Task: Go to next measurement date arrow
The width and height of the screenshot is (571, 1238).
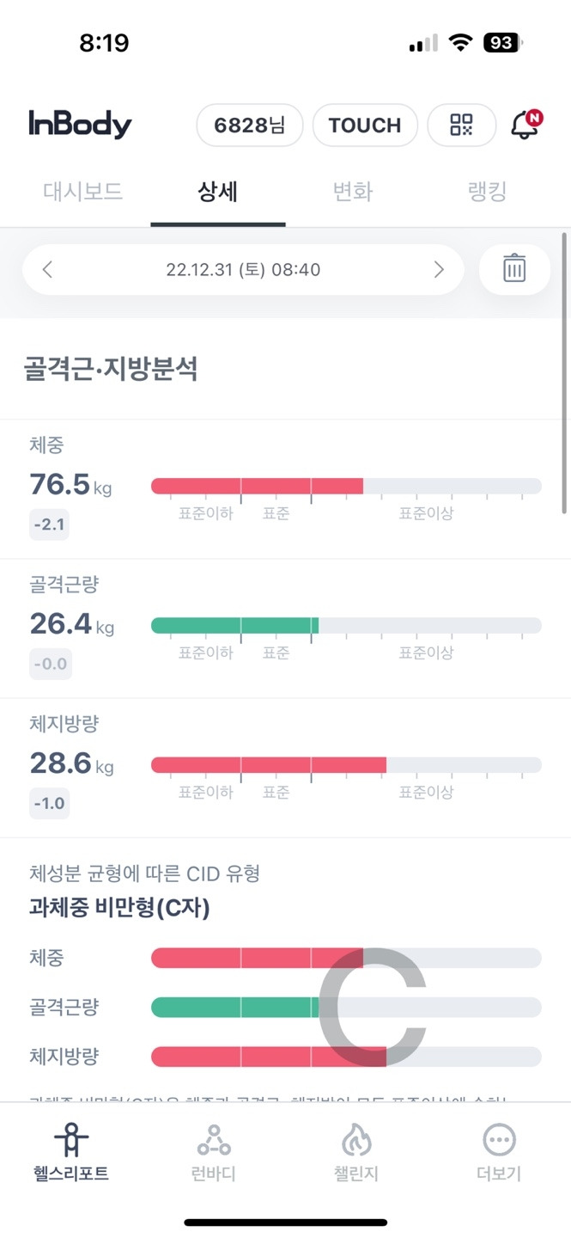Action: tap(438, 270)
